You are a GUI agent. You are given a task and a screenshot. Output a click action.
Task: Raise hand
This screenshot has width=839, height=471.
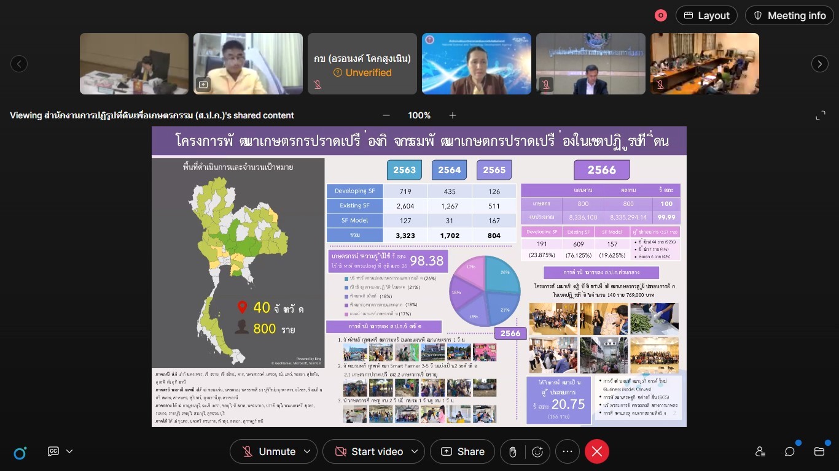point(512,452)
